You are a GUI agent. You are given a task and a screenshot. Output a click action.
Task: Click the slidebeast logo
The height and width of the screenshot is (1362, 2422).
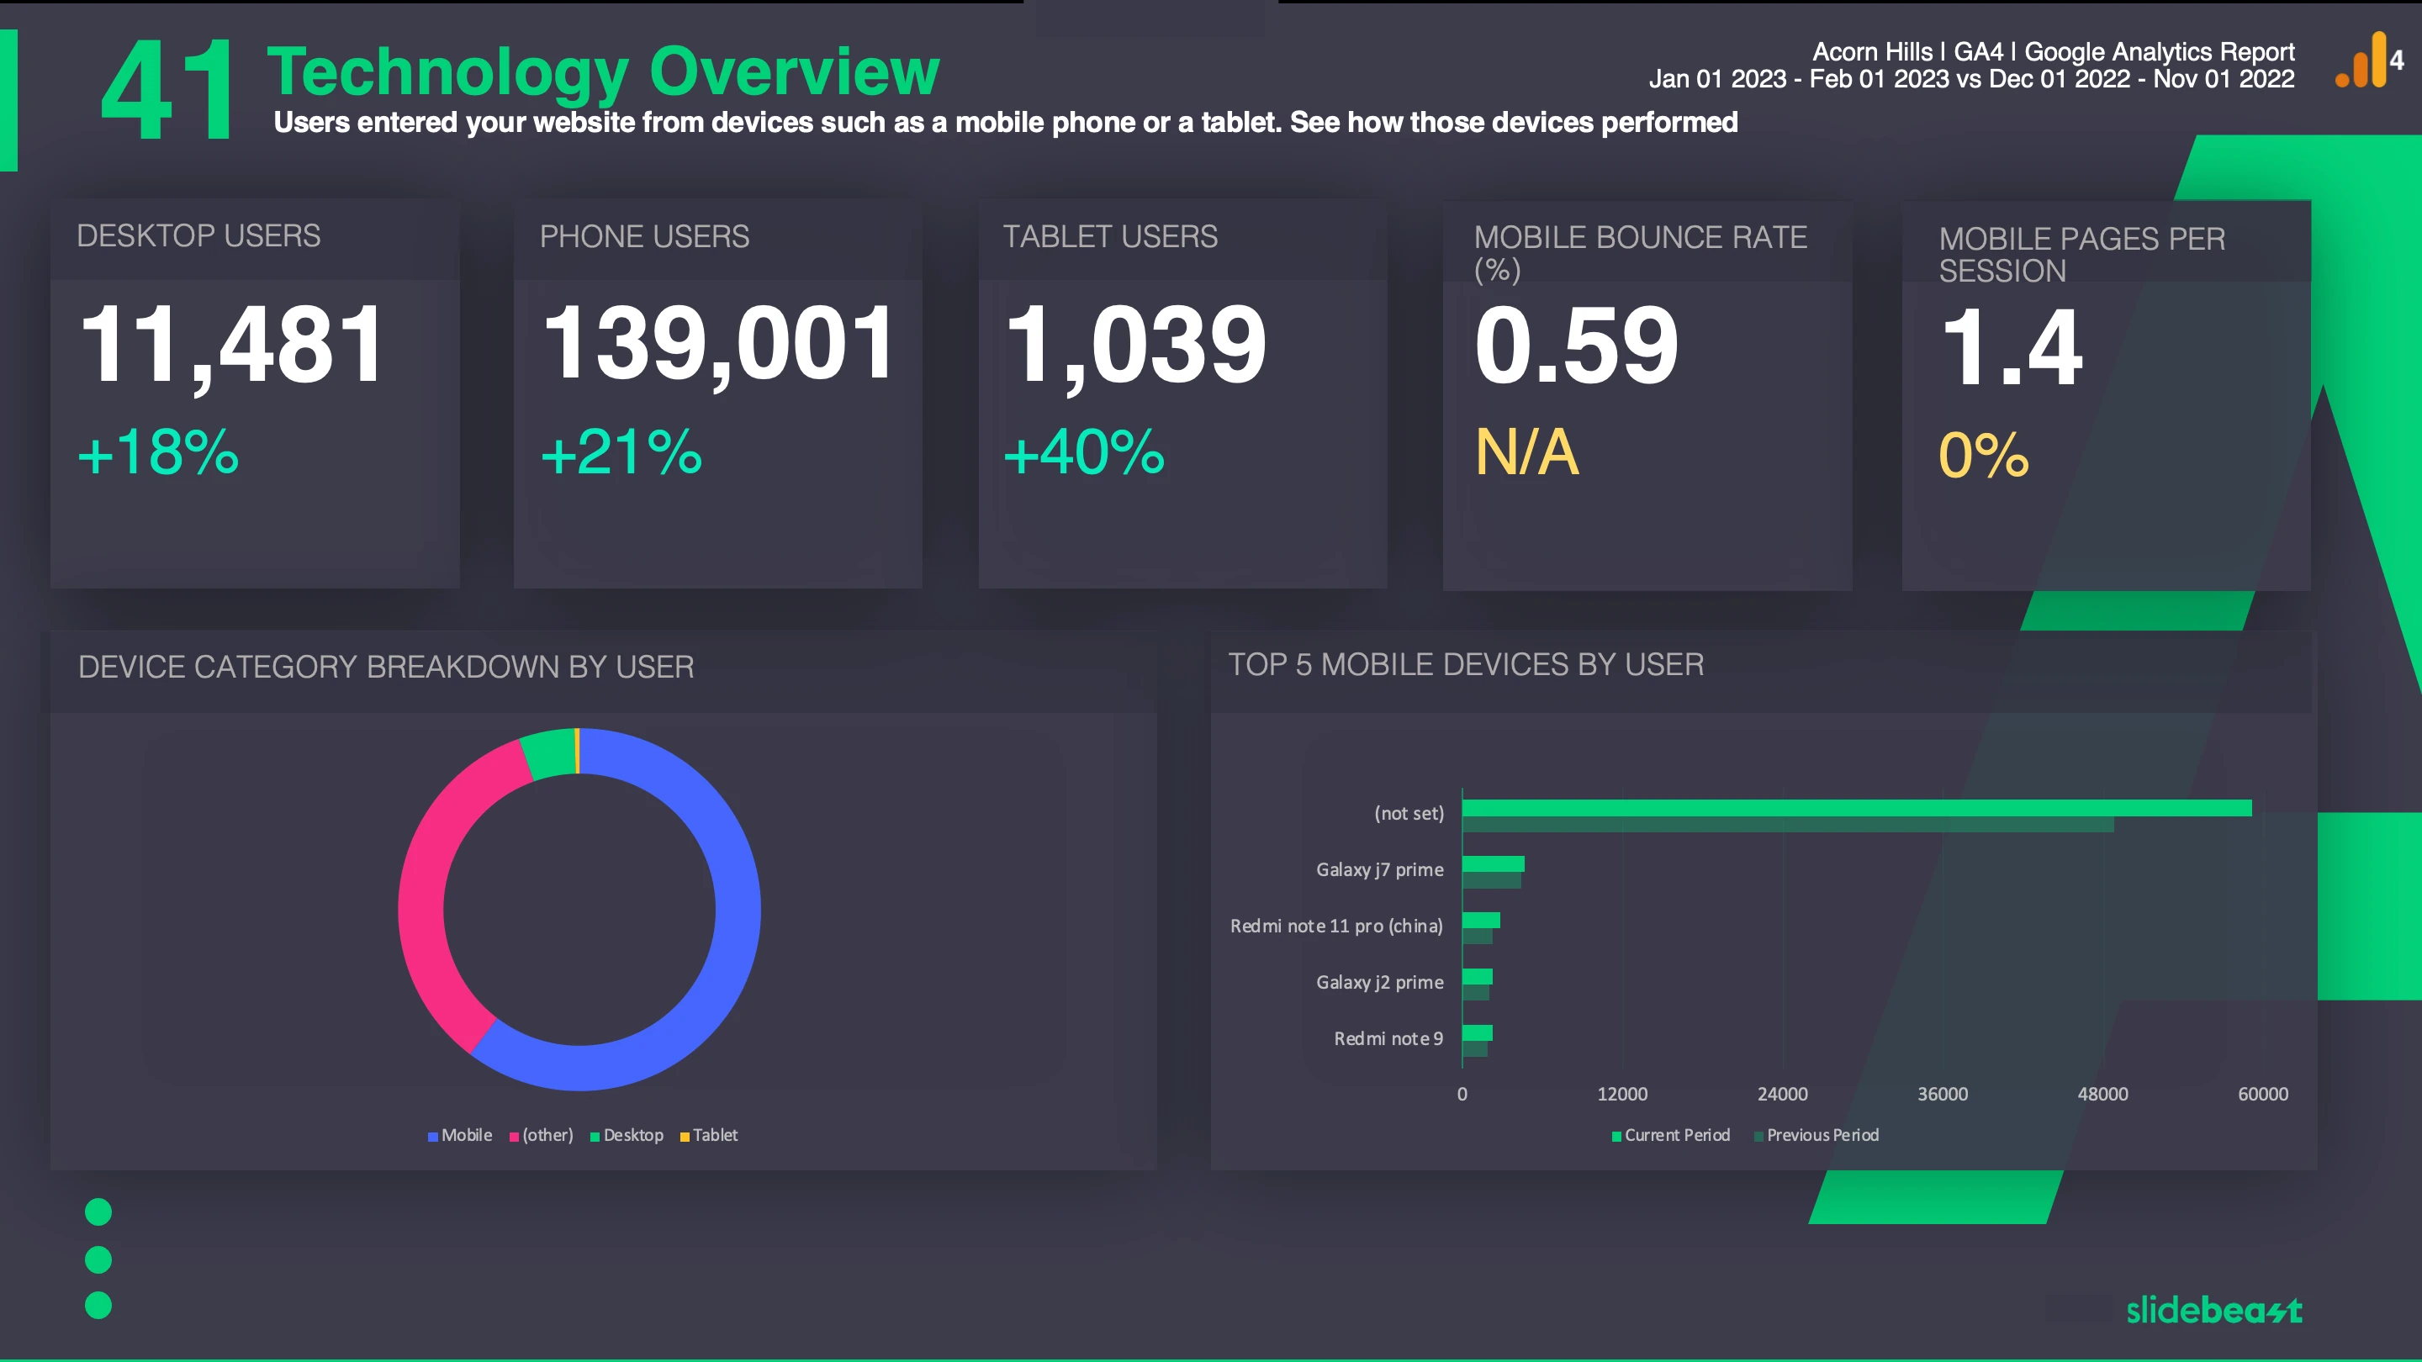coord(2213,1309)
